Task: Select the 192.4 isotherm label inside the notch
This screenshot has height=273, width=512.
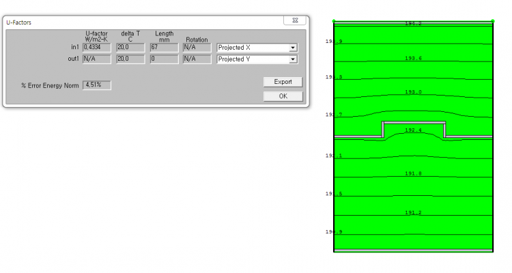Action: pyautogui.click(x=413, y=130)
